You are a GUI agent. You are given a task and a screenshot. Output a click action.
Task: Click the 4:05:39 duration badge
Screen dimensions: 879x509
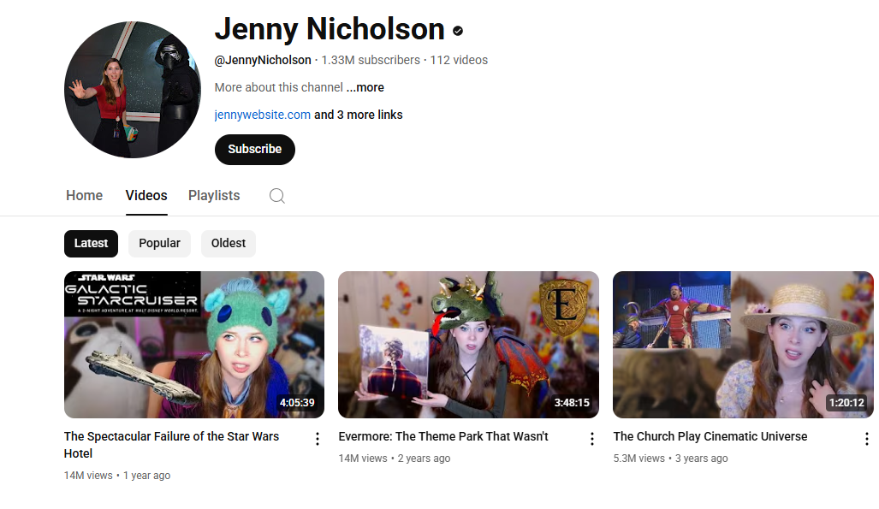(297, 402)
